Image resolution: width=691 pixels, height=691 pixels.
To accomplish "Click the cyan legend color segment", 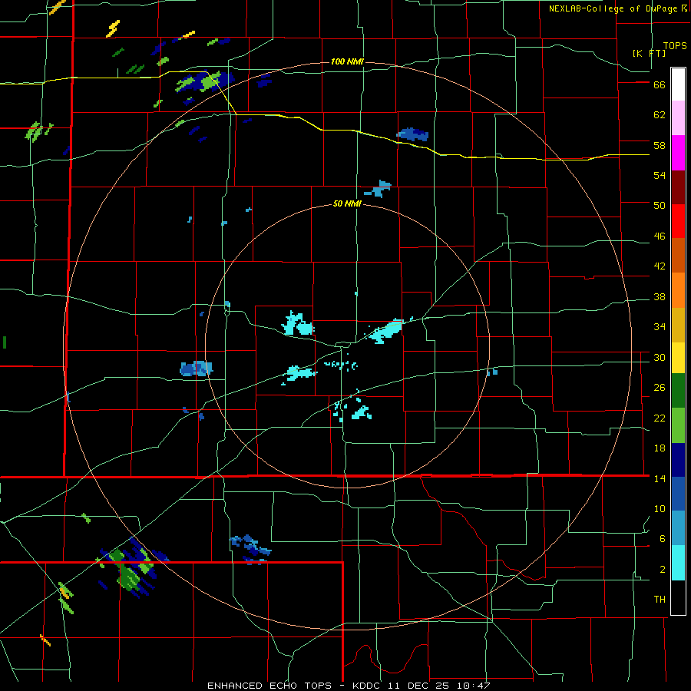I will (x=678, y=563).
